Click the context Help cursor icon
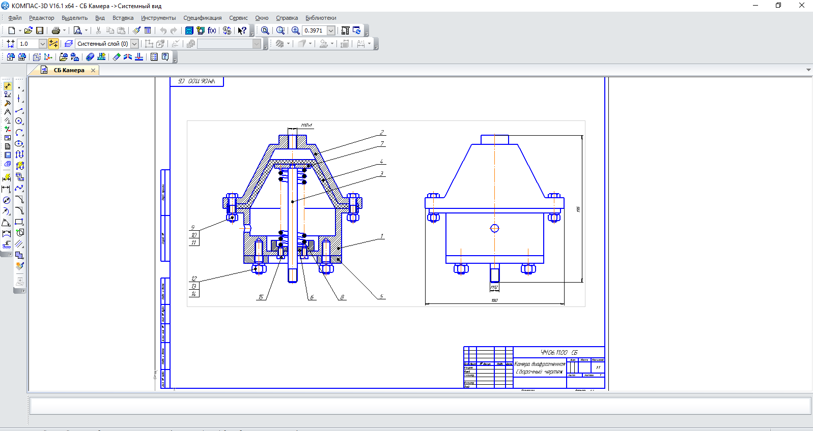This screenshot has height=431, width=813. (x=242, y=30)
